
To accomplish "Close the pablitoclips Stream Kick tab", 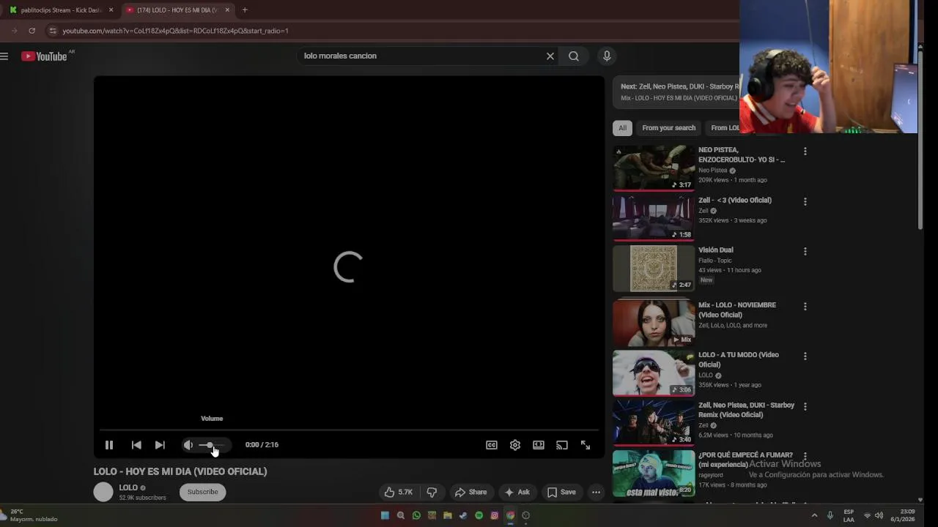I will pos(111,10).
